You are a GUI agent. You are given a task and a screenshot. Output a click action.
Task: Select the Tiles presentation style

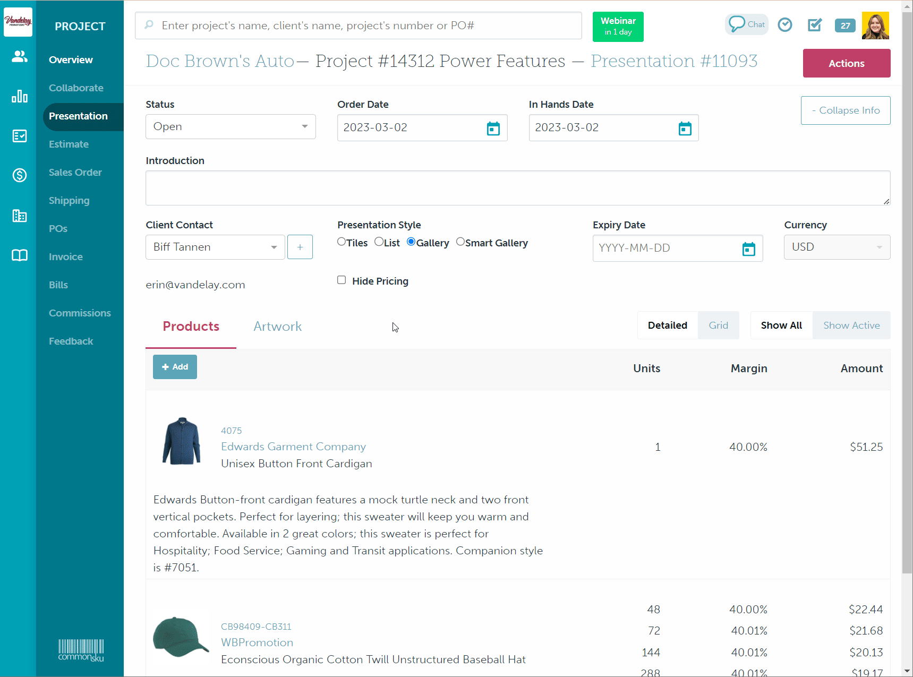click(x=342, y=242)
